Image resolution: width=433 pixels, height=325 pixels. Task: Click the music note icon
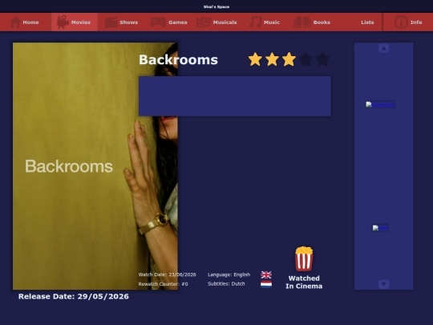(256, 22)
